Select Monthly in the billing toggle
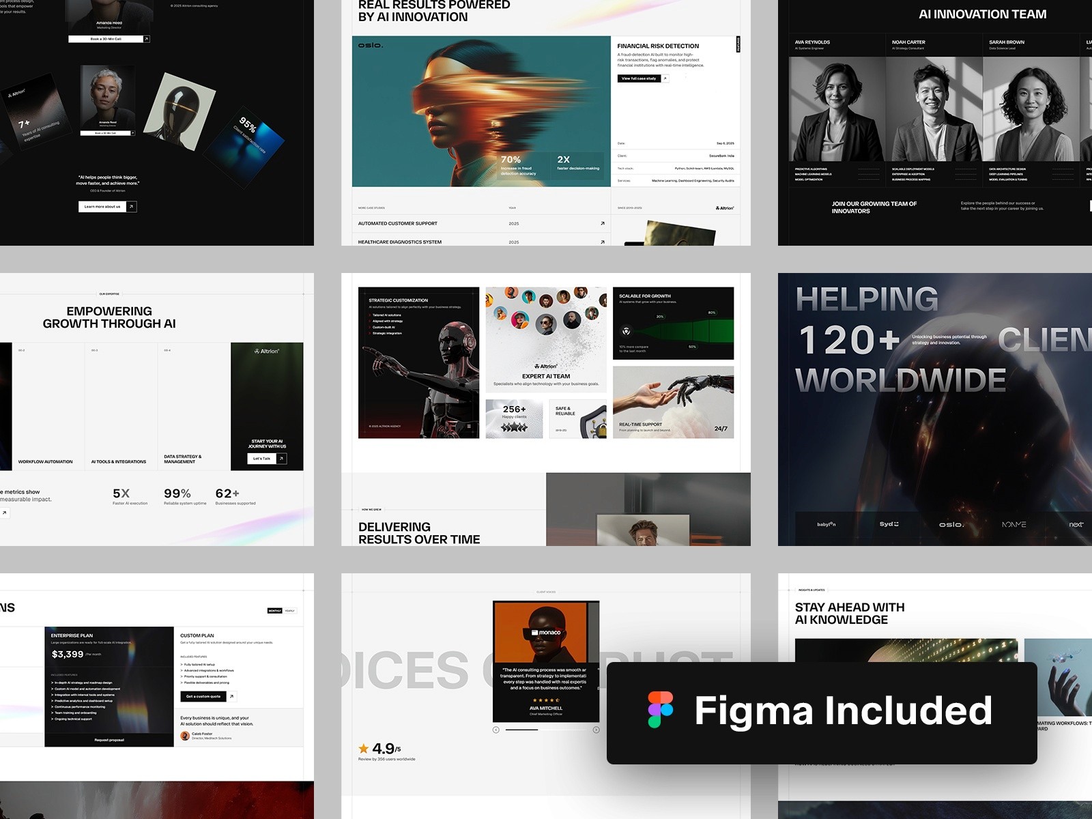The height and width of the screenshot is (819, 1092). click(275, 611)
